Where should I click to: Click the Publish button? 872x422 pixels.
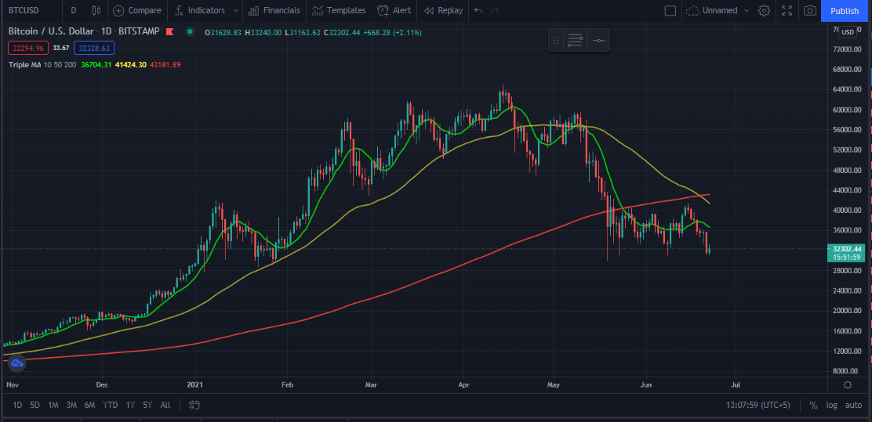pos(845,10)
